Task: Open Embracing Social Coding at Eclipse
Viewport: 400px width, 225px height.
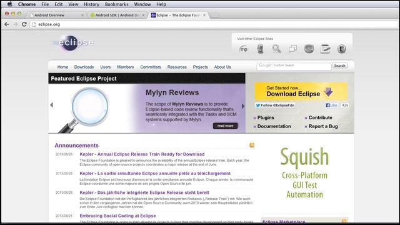Action: tap(117, 216)
